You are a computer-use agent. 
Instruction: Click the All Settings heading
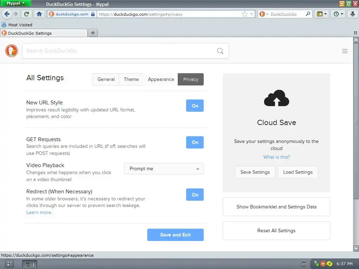(x=45, y=78)
